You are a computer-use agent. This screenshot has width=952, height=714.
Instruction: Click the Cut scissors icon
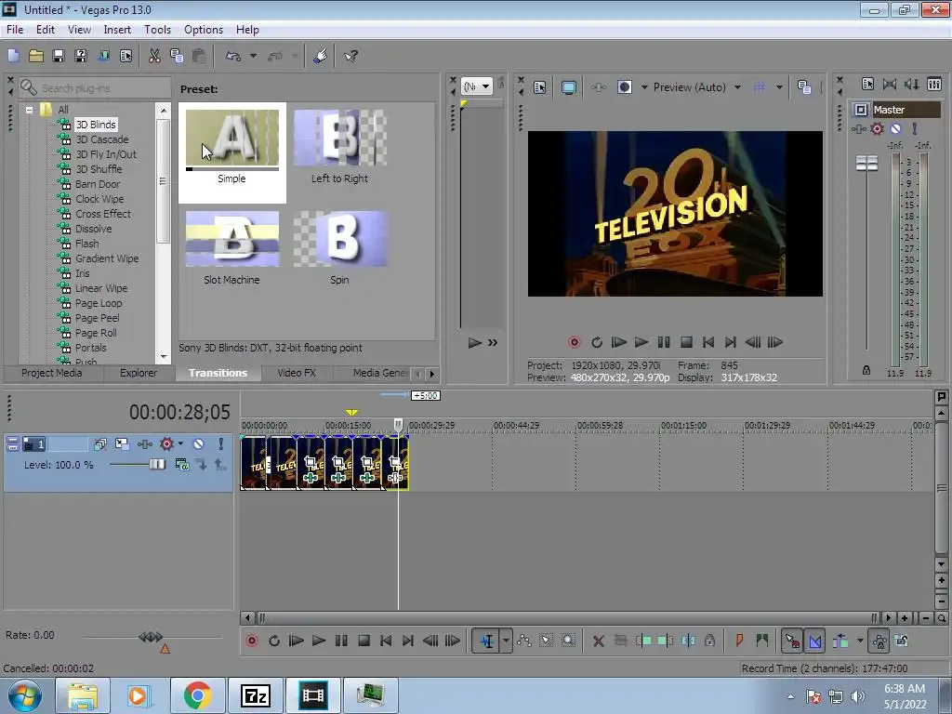(x=154, y=56)
